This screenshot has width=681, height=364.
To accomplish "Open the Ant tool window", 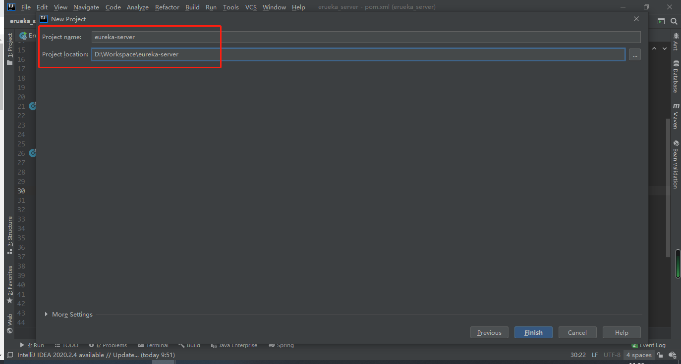I will (675, 42).
